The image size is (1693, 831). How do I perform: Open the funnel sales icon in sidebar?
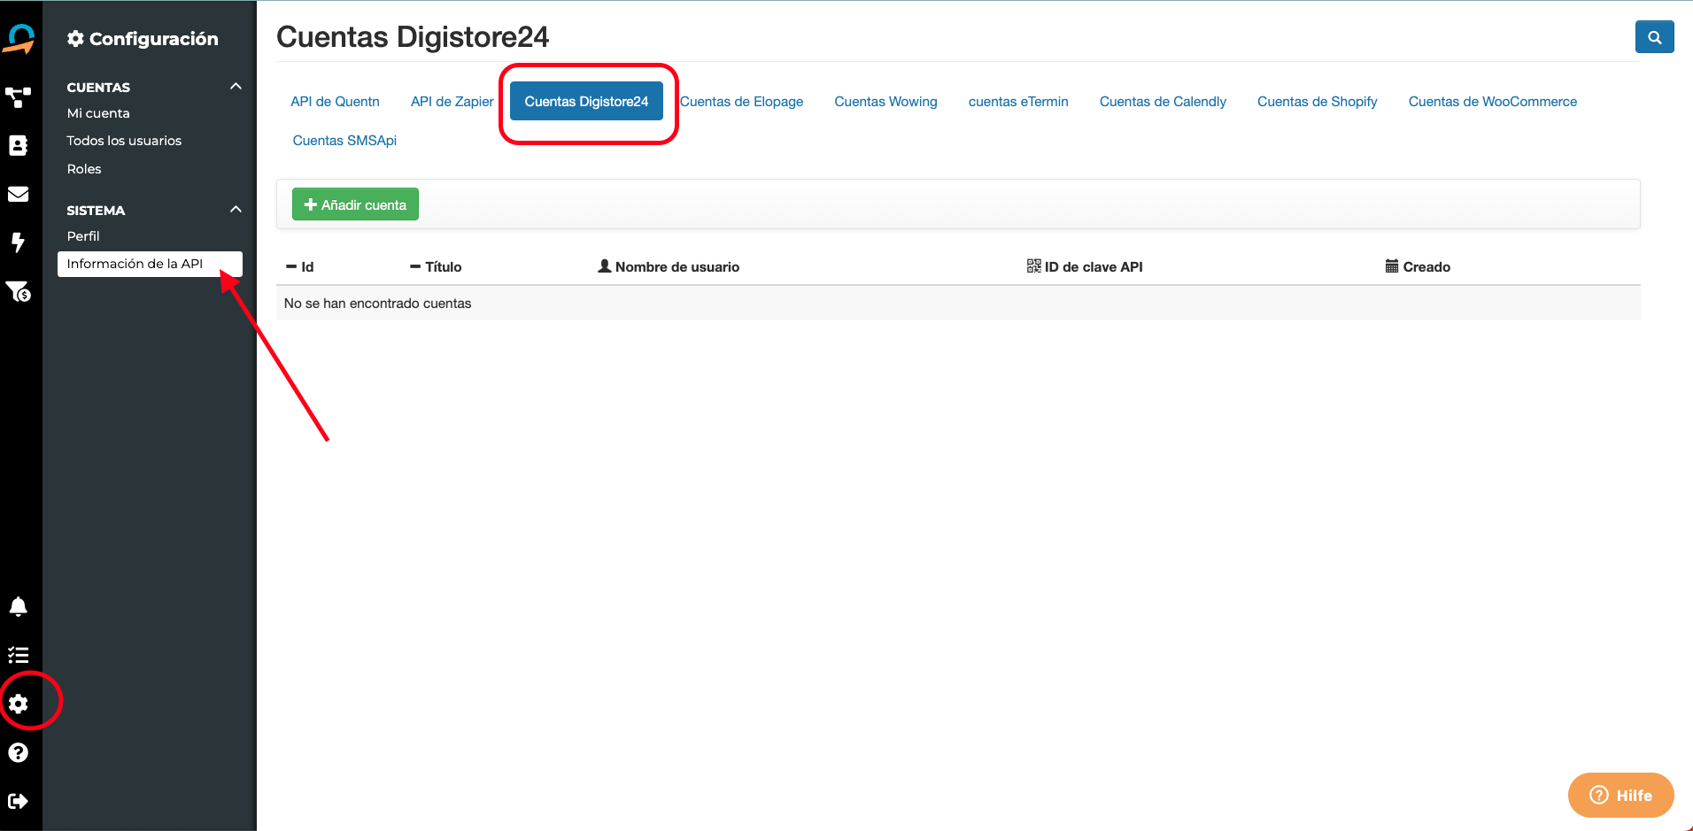click(19, 291)
